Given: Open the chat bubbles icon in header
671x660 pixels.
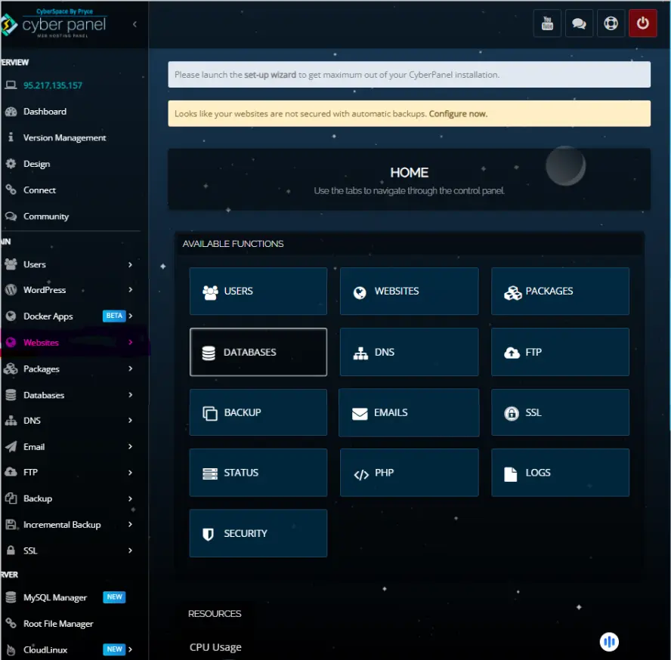Looking at the screenshot, I should (x=579, y=23).
